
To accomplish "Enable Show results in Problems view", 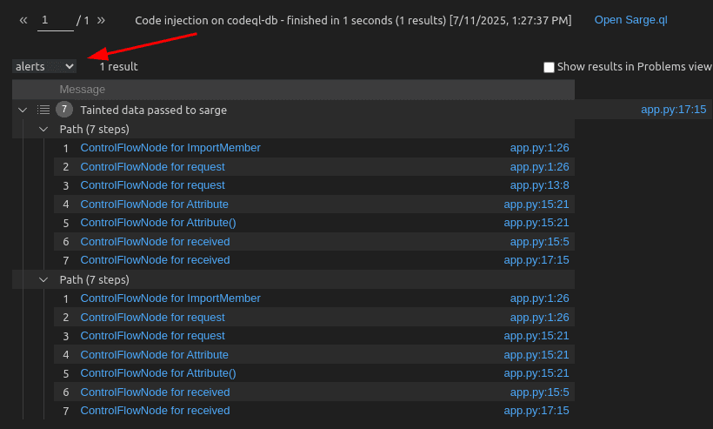I will (x=549, y=67).
